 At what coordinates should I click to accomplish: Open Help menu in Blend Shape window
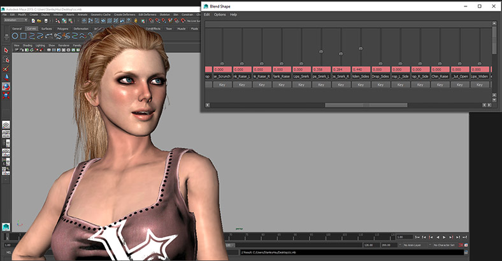[x=233, y=15]
